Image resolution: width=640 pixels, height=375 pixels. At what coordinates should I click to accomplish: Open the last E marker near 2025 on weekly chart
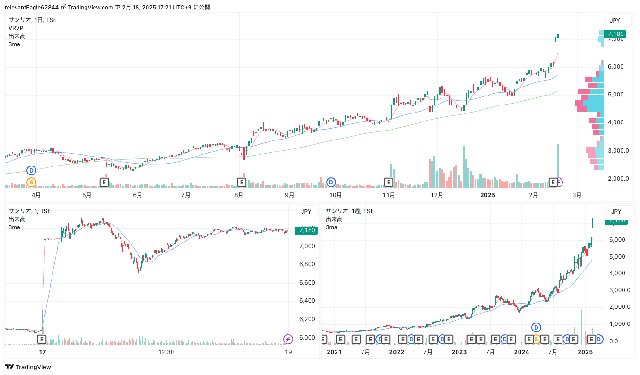click(x=590, y=339)
